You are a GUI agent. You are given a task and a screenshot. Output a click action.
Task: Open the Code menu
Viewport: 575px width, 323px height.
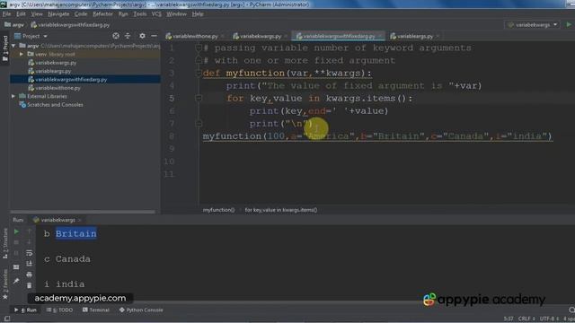81,14
